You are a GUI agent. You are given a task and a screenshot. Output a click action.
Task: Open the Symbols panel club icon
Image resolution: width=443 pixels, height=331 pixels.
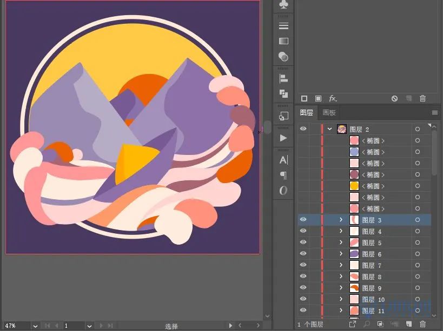[283, 5]
